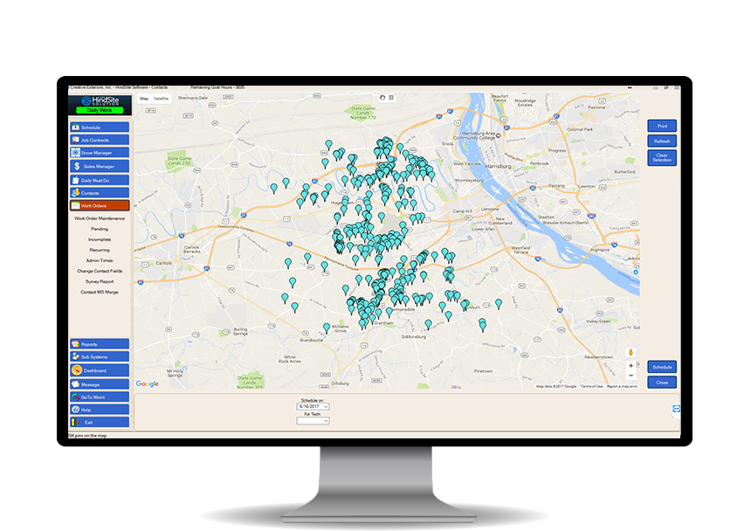Click the Print button
The height and width of the screenshot is (531, 751).
pyautogui.click(x=662, y=126)
